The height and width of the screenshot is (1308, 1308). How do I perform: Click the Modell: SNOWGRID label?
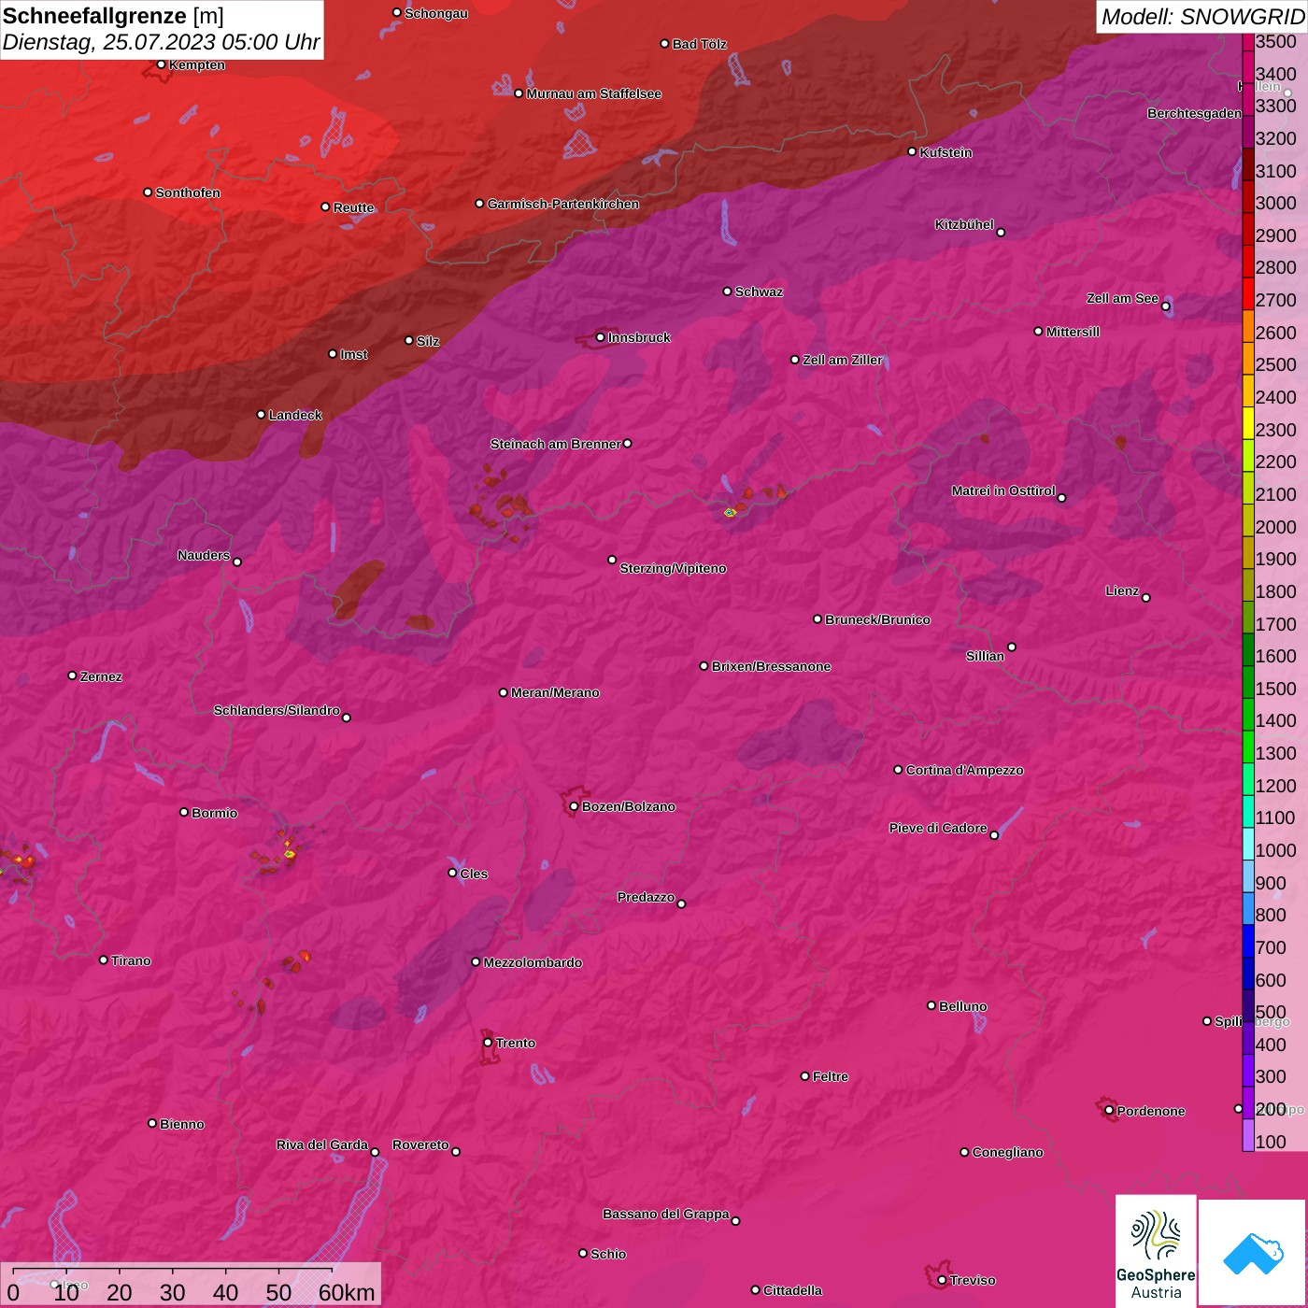click(1201, 16)
